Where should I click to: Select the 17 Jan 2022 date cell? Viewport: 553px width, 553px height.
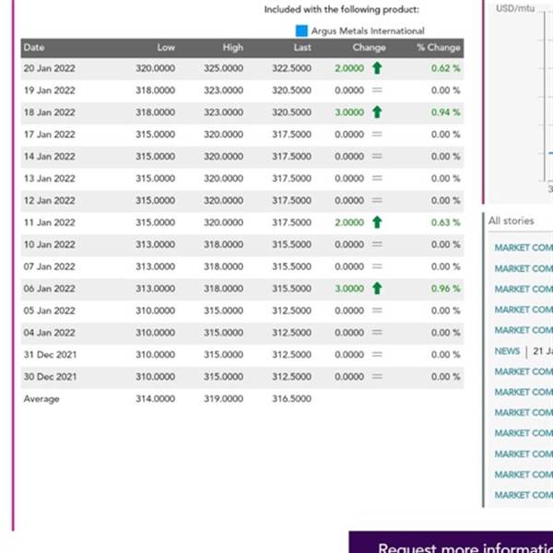pos(50,135)
